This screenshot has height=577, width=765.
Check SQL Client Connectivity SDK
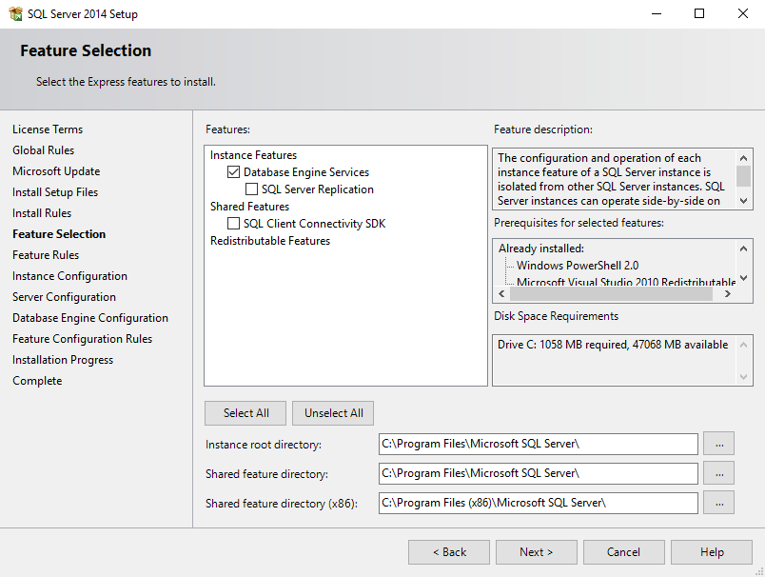pyautogui.click(x=233, y=224)
